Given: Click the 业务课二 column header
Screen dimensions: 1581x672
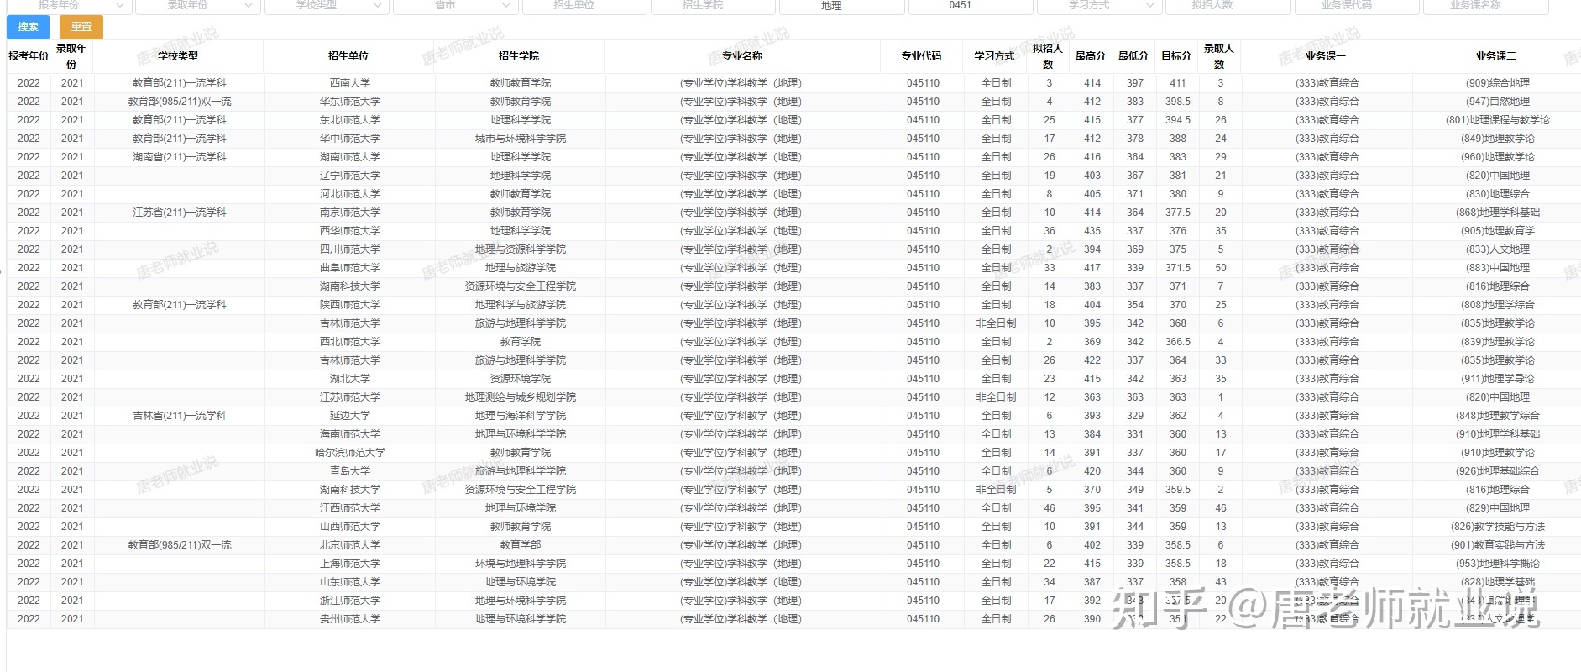Looking at the screenshot, I should click(1496, 56).
